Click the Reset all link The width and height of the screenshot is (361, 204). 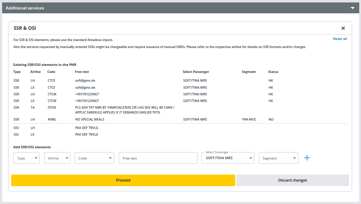point(340,39)
